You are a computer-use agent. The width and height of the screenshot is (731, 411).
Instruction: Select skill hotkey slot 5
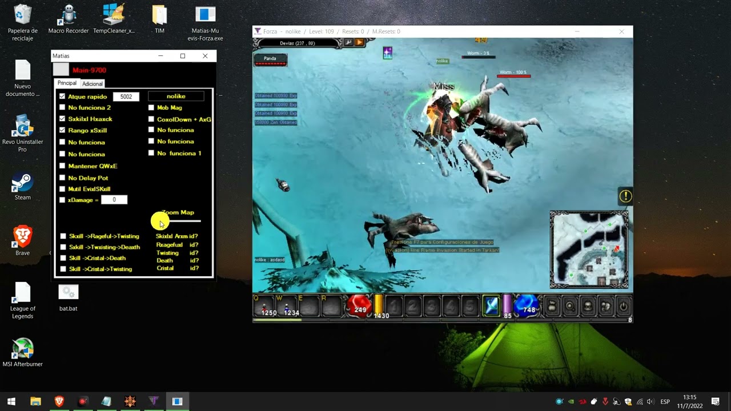(x=469, y=307)
